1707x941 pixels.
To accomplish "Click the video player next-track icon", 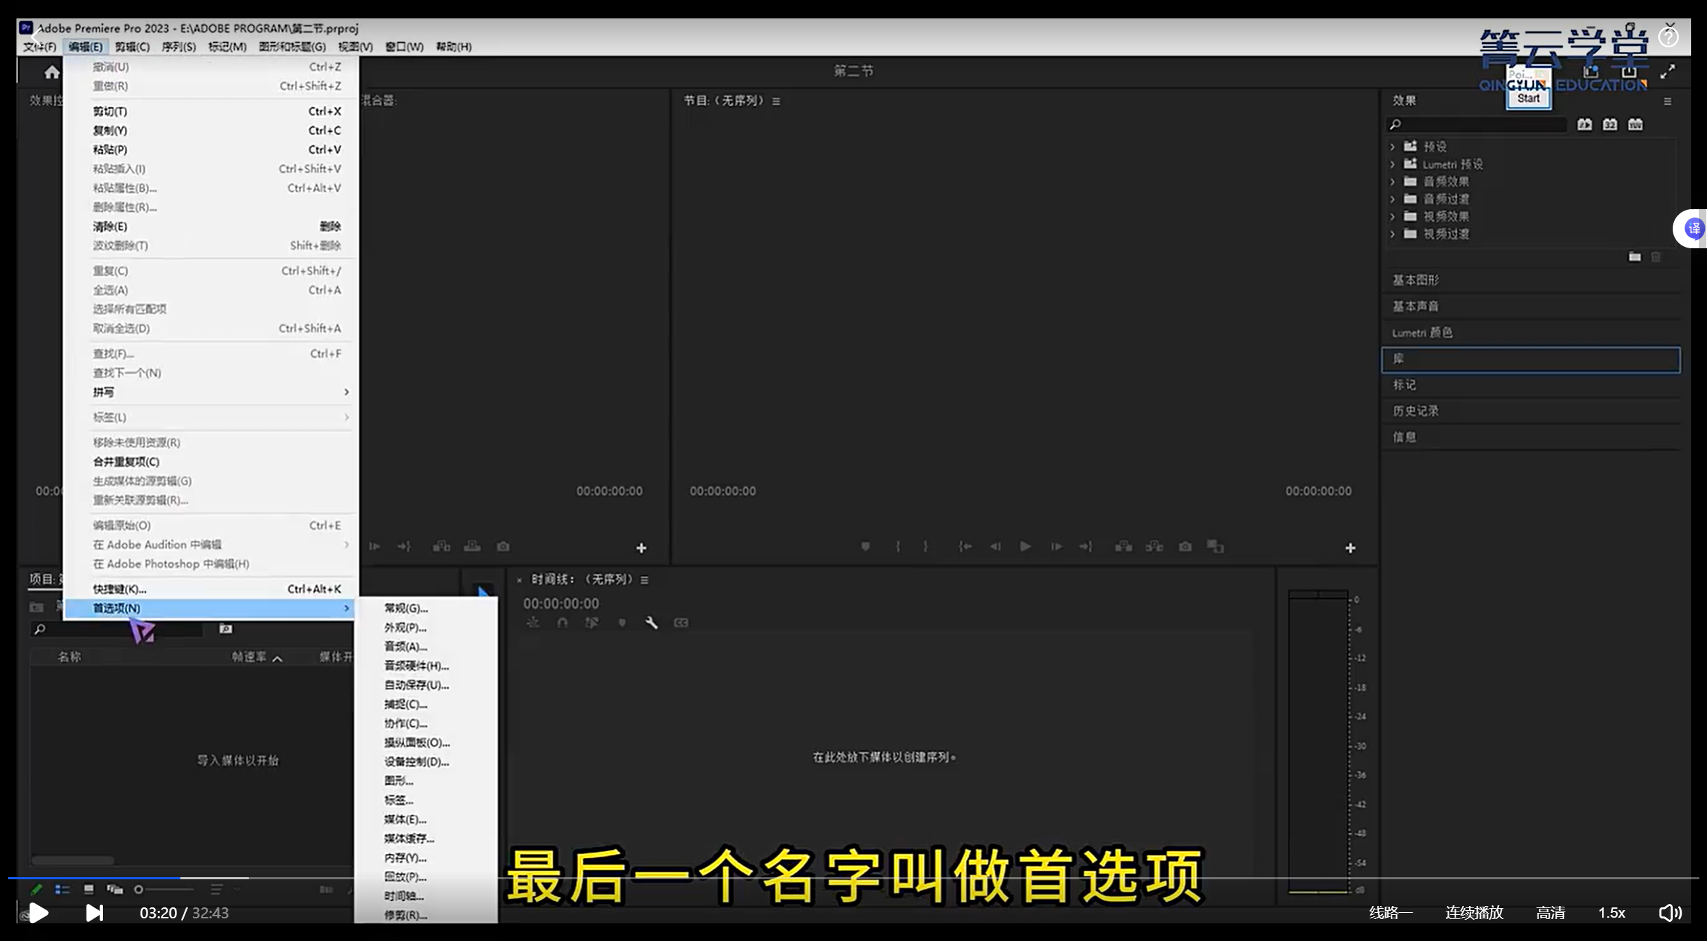I will click(x=94, y=913).
